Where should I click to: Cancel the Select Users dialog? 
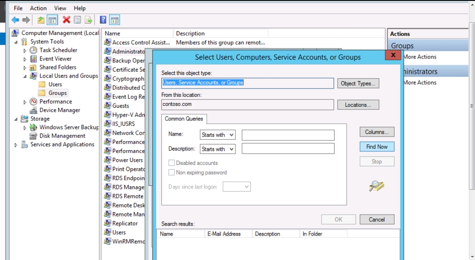(377, 219)
